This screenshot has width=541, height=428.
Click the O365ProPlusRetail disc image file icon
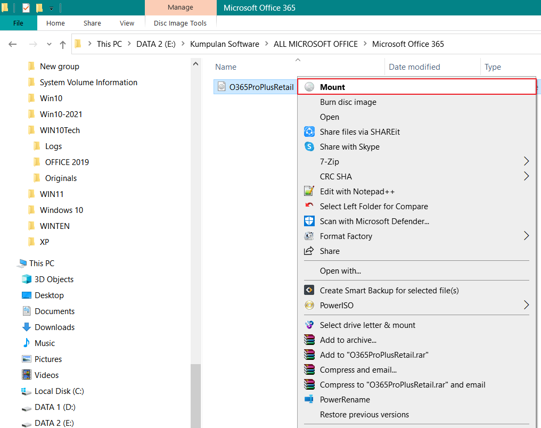click(222, 87)
